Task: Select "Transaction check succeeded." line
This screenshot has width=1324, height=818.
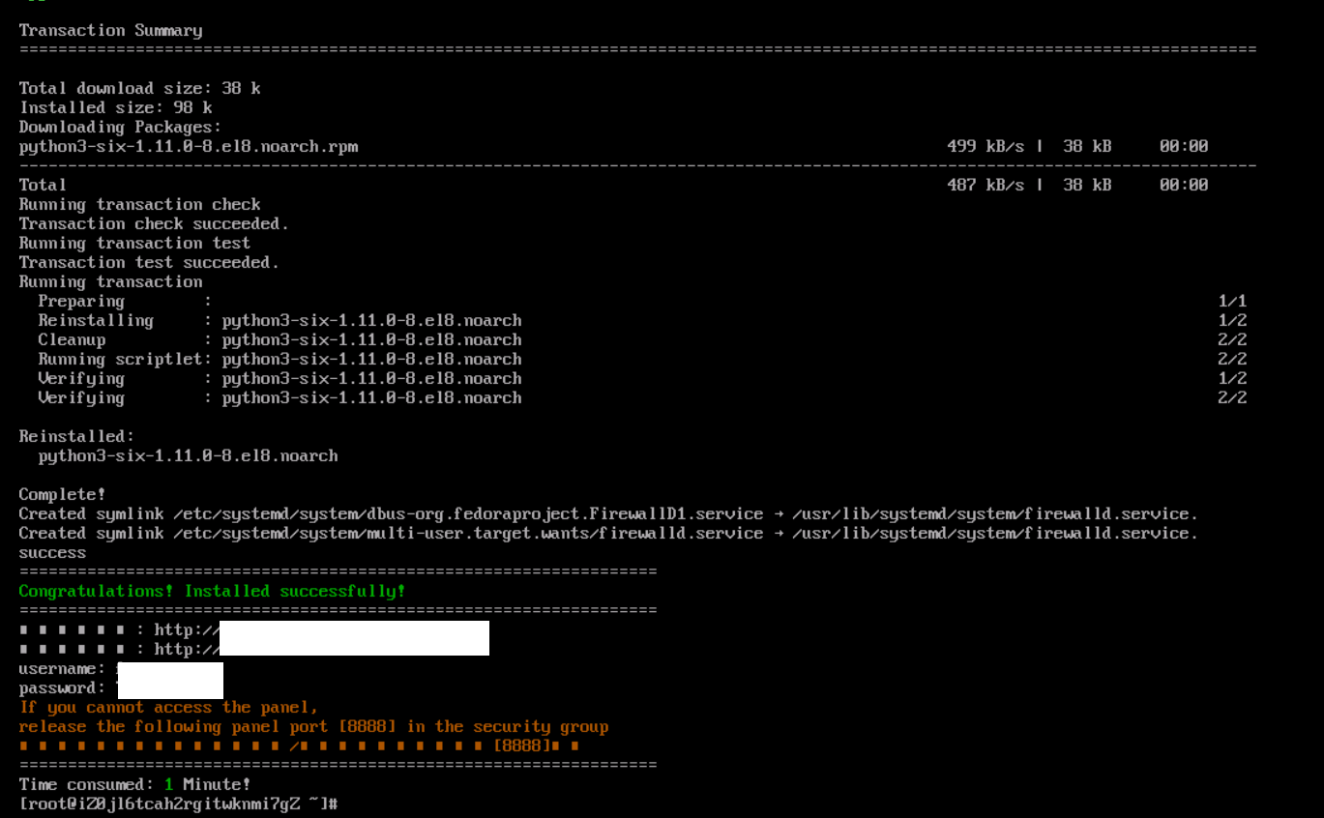Action: tap(154, 223)
